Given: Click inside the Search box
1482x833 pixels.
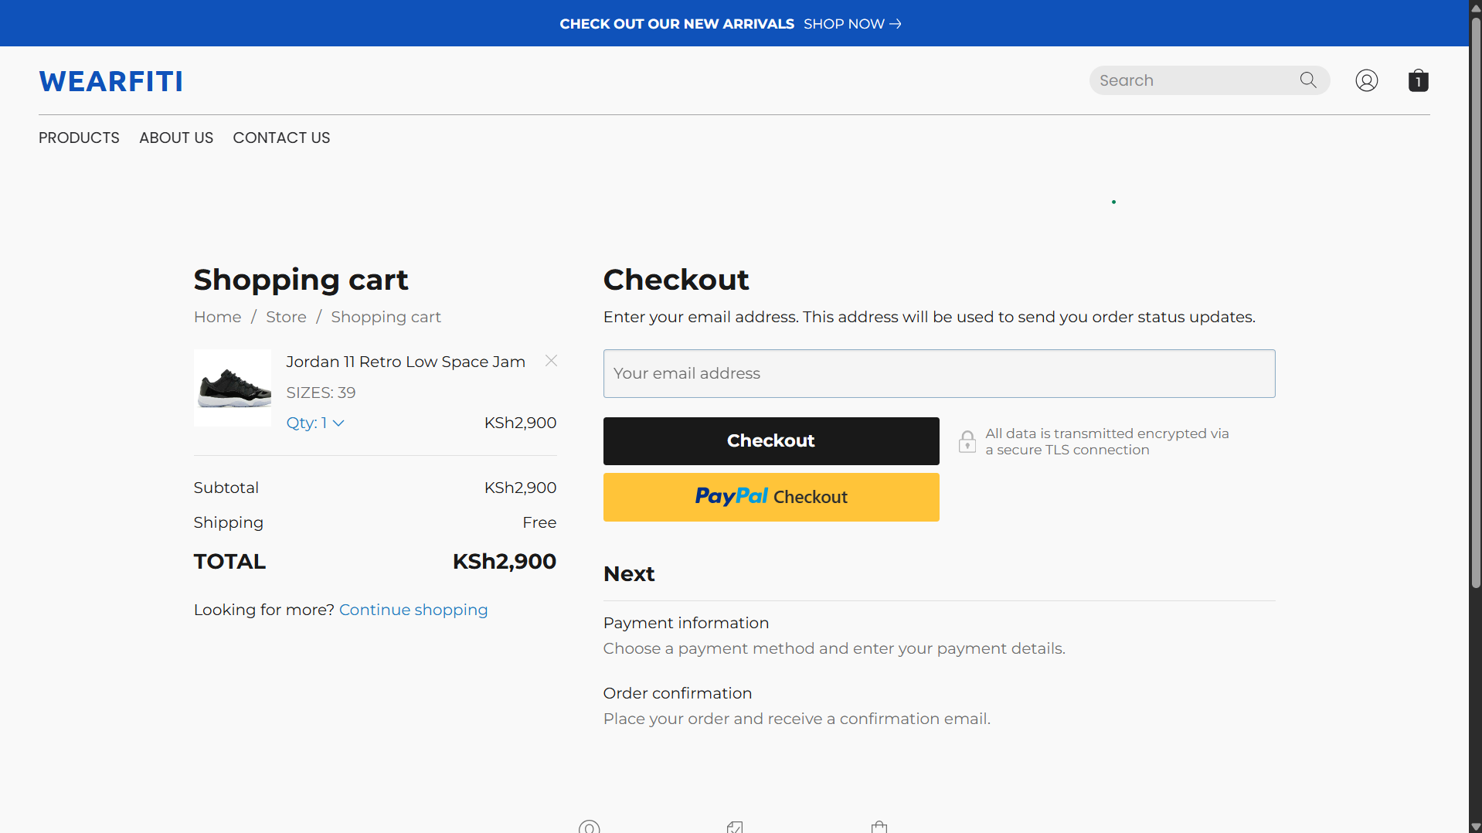Looking at the screenshot, I should point(1194,80).
